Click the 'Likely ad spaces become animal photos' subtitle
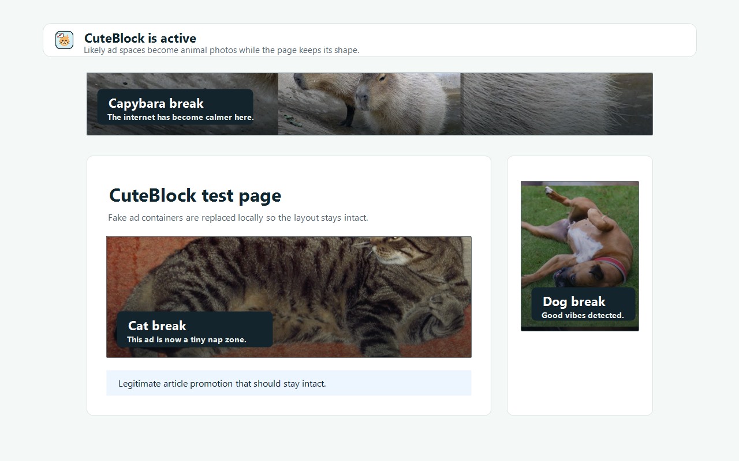739x461 pixels. pos(222,50)
